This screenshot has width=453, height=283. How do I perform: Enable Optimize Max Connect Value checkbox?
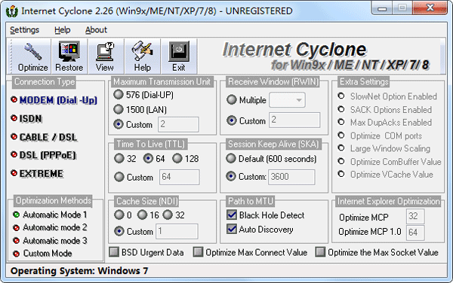pos(198,252)
